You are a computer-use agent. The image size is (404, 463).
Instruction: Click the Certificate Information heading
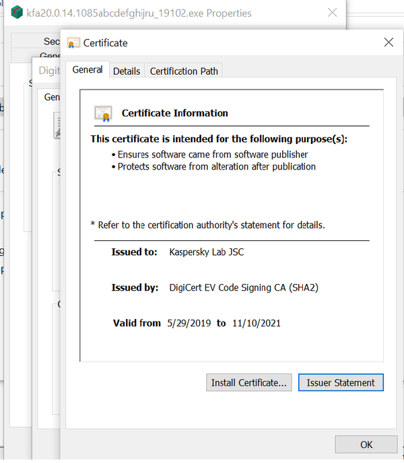click(x=174, y=113)
